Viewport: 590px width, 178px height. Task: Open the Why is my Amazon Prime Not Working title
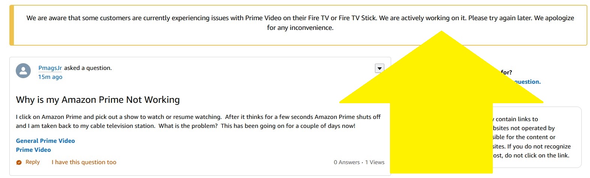(x=98, y=100)
